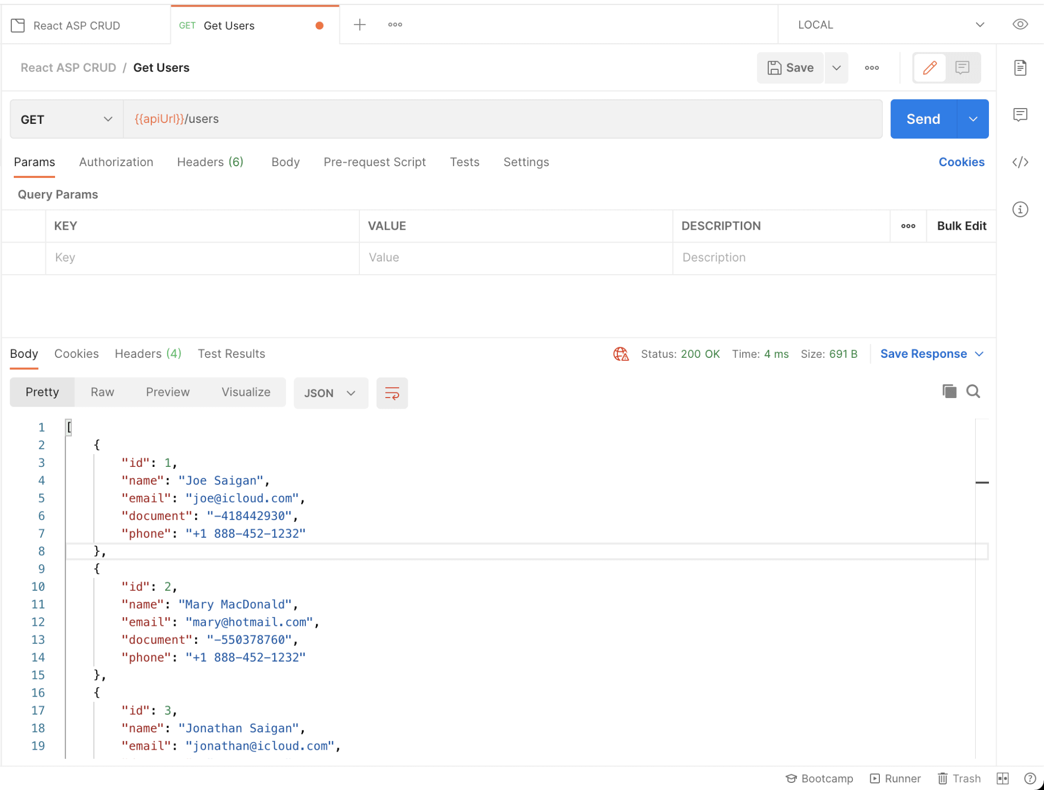Click the Value input cell
1044x790 pixels.
[x=516, y=258]
